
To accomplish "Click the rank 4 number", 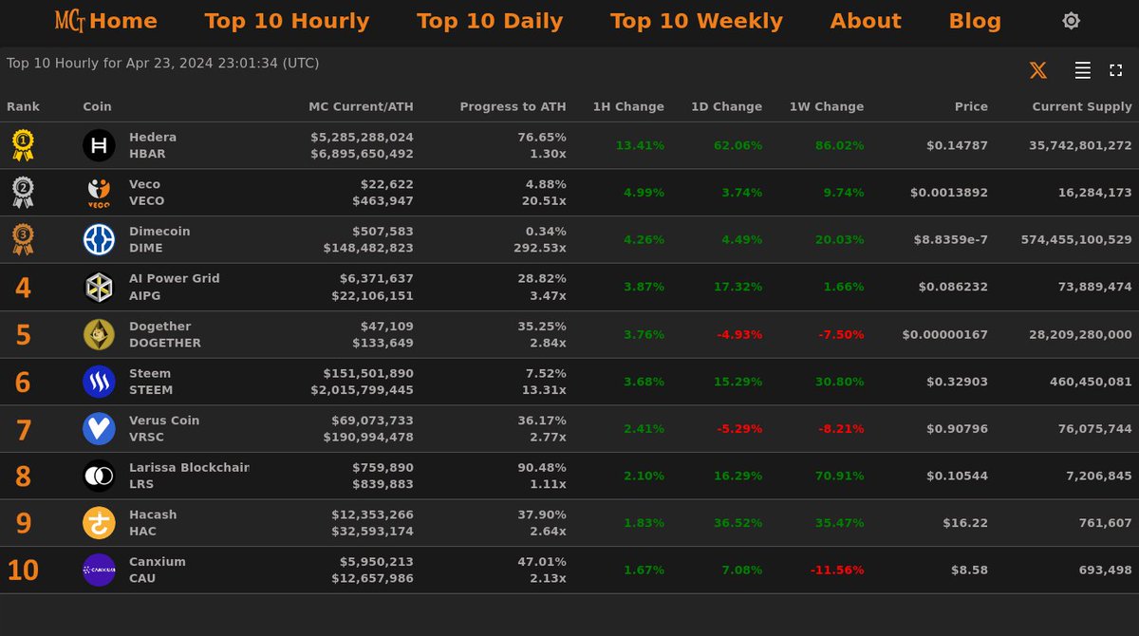I will pos(23,288).
